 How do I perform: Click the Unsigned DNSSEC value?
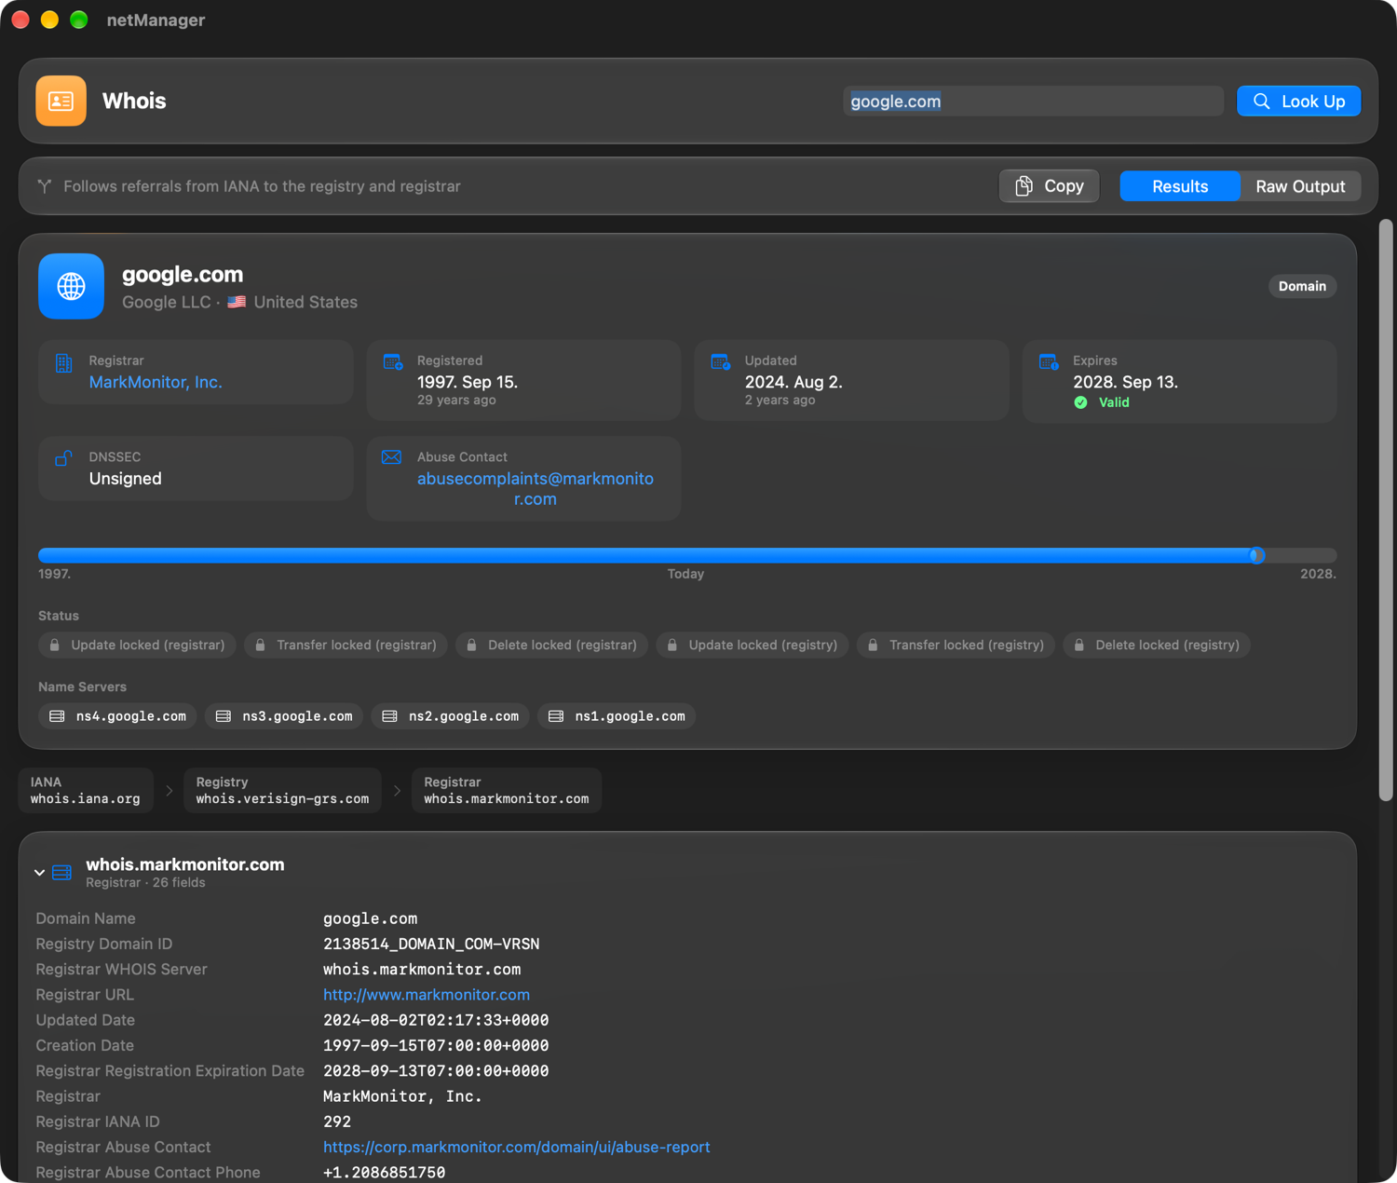click(126, 479)
